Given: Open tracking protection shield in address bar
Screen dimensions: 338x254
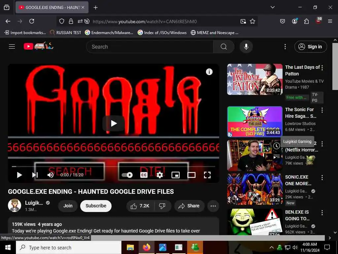Looking at the screenshot, I should pyautogui.click(x=62, y=21).
